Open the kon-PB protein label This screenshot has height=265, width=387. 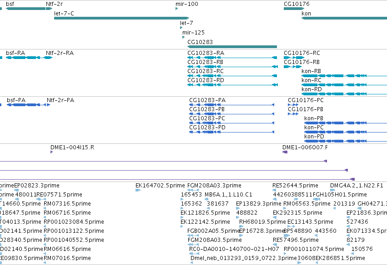click(x=314, y=118)
